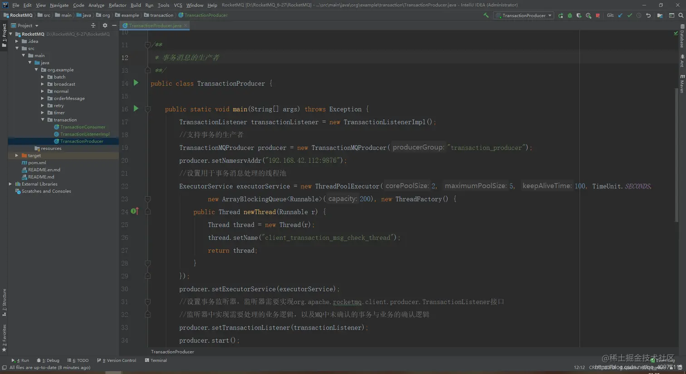Screen dimensions: 686x374
Task: Select Scratches and Consoles node
Action: point(46,191)
